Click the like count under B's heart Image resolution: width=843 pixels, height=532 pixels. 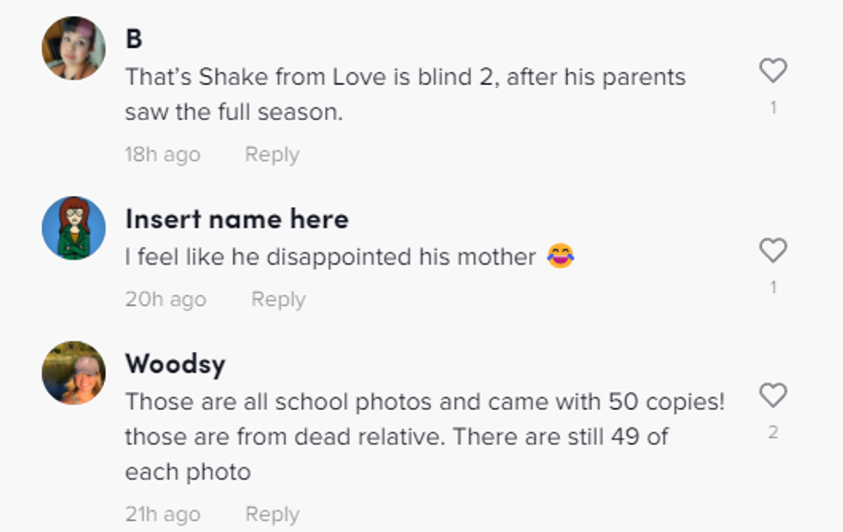tap(772, 107)
